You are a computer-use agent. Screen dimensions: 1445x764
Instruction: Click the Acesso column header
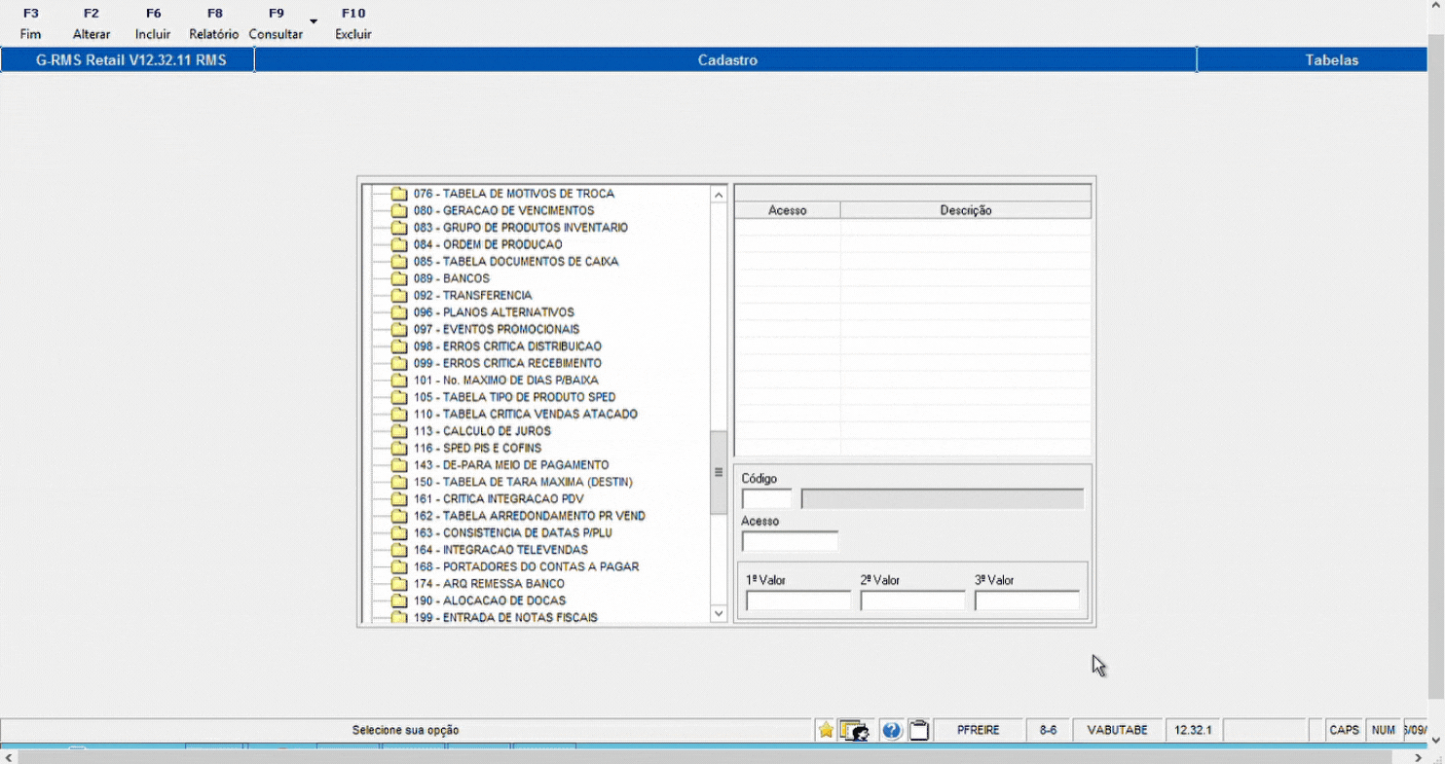tap(788, 210)
